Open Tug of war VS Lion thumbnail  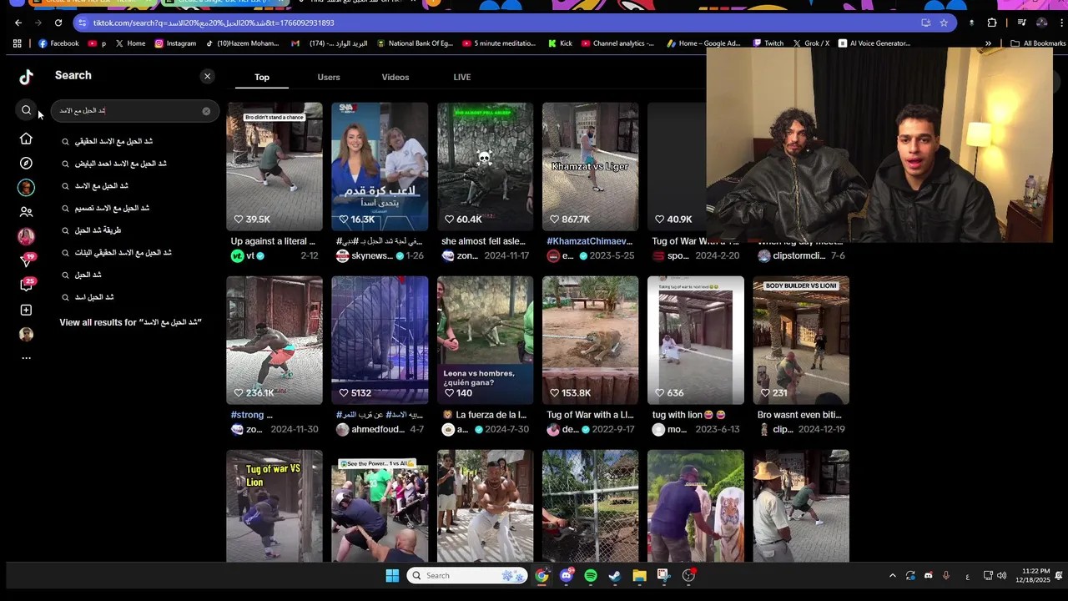pyautogui.click(x=274, y=506)
